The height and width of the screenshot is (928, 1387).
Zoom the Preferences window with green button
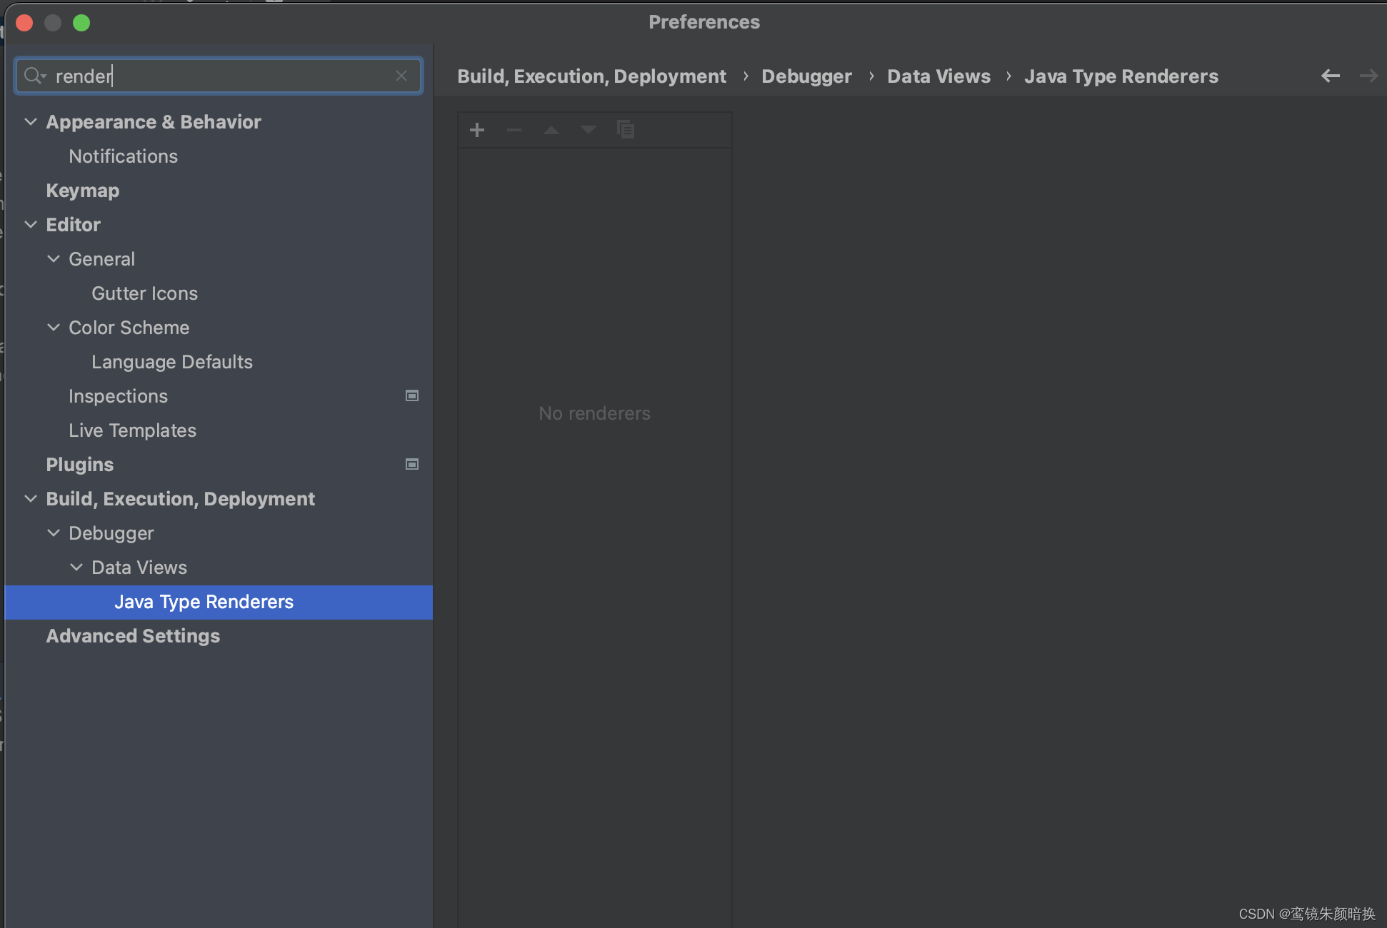coord(81,23)
